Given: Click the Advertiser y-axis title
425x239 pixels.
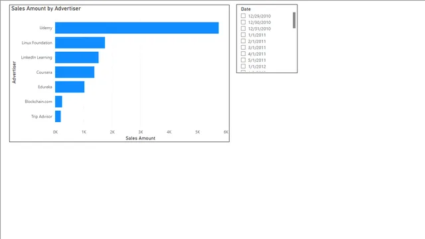Looking at the screenshot, I should click(x=14, y=72).
